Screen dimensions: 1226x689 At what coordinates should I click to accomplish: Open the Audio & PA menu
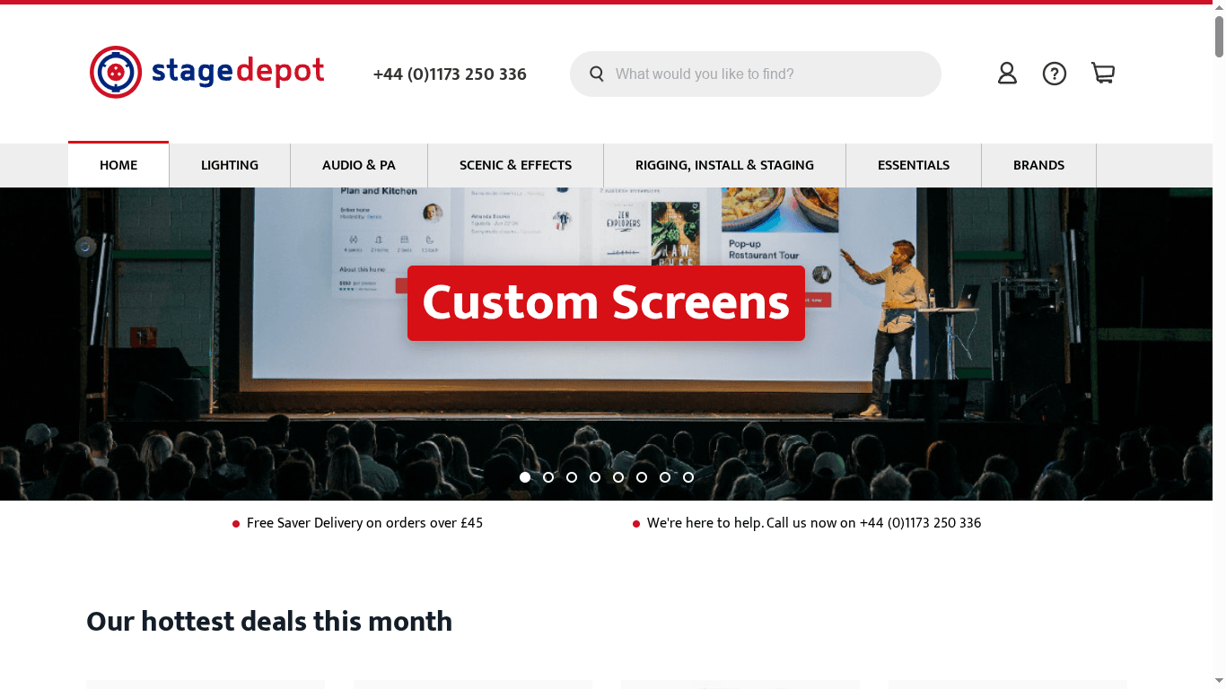coord(359,165)
